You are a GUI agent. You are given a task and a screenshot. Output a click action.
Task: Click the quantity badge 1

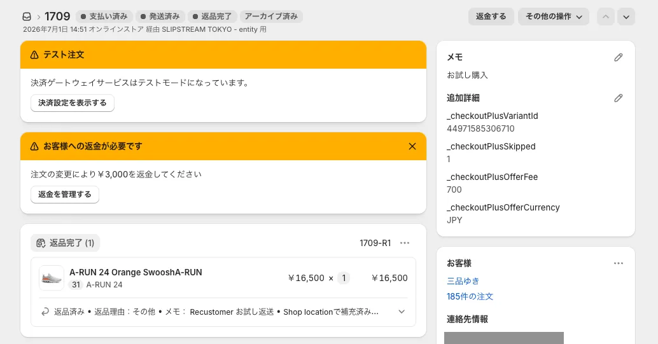[x=344, y=278]
